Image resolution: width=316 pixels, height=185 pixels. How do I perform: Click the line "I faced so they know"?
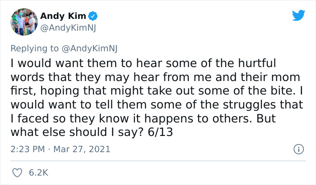[143, 118]
